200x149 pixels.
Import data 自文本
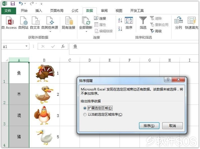(35, 23)
